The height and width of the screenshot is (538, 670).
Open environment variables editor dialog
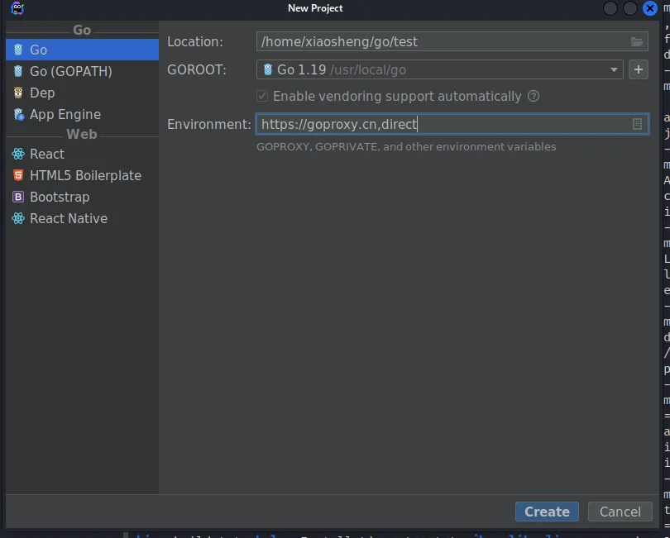pyautogui.click(x=637, y=124)
